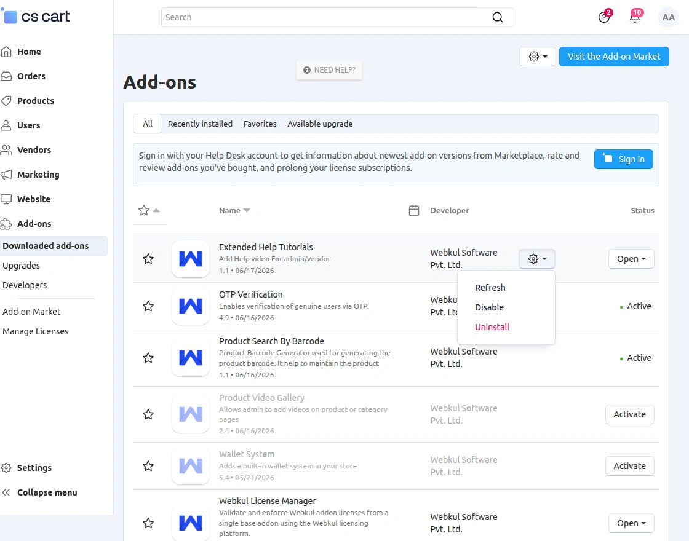Click the Products tag icon
This screenshot has width=689, height=541.
point(6,101)
